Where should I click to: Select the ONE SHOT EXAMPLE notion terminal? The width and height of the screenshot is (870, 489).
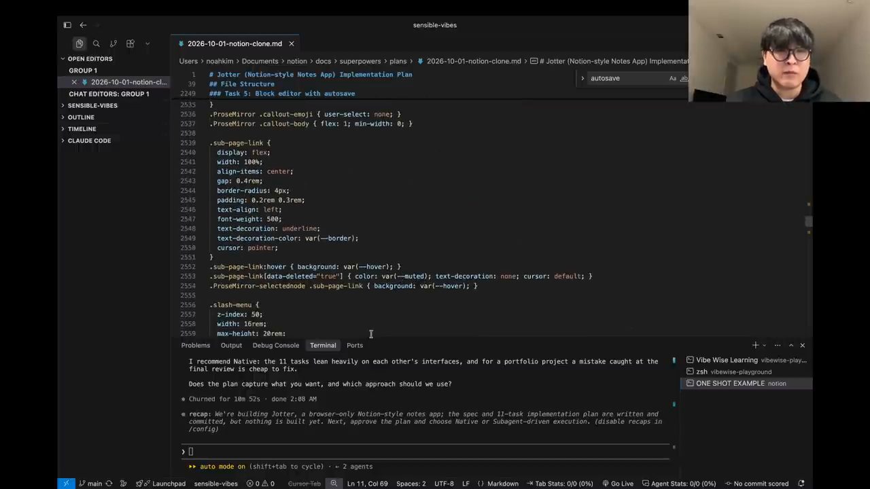(746, 383)
